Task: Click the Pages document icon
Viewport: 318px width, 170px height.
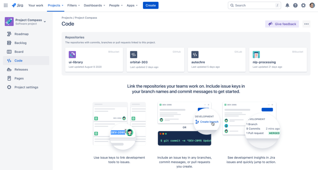Action: tap(9, 78)
